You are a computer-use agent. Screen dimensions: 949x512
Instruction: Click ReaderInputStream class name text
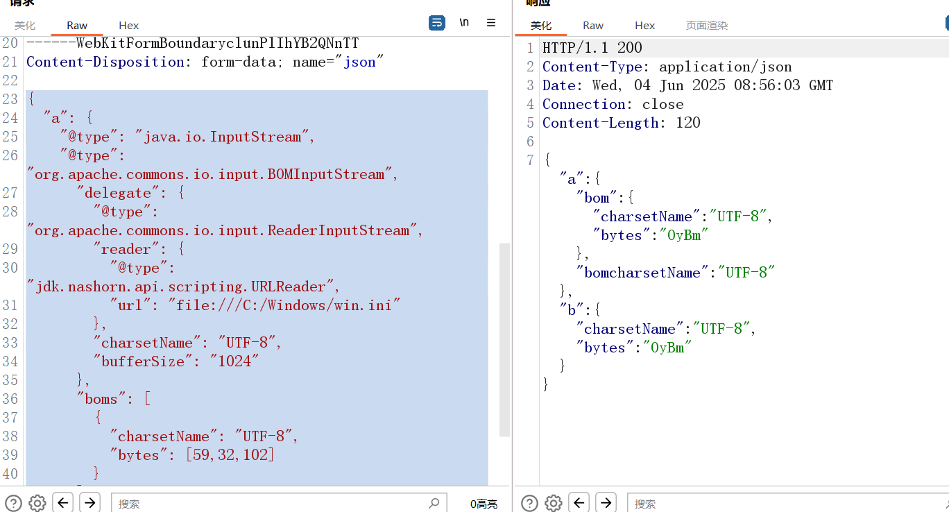(222, 230)
